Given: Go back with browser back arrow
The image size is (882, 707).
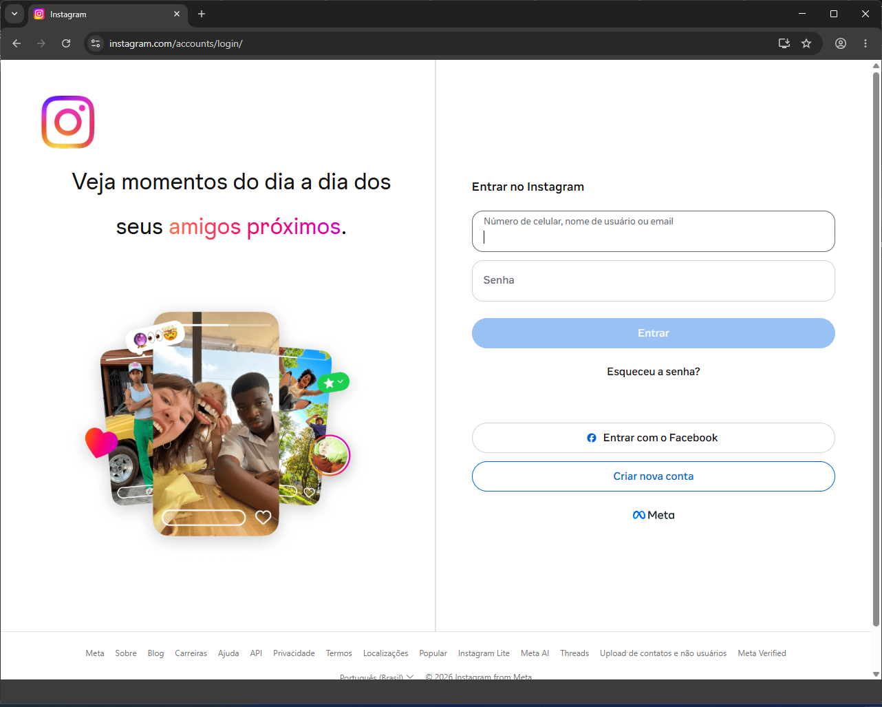Looking at the screenshot, I should click(x=17, y=43).
